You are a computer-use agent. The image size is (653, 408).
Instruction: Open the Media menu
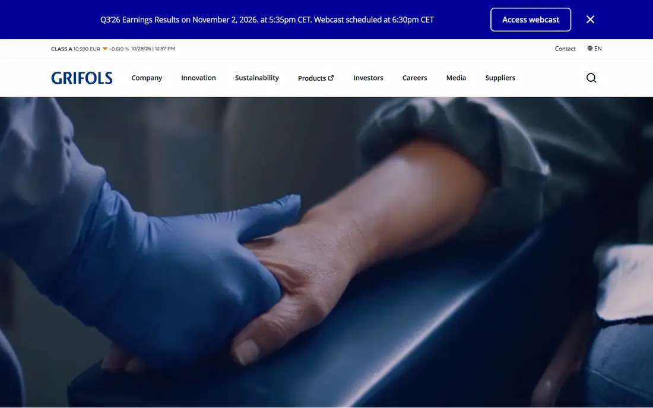coord(456,78)
